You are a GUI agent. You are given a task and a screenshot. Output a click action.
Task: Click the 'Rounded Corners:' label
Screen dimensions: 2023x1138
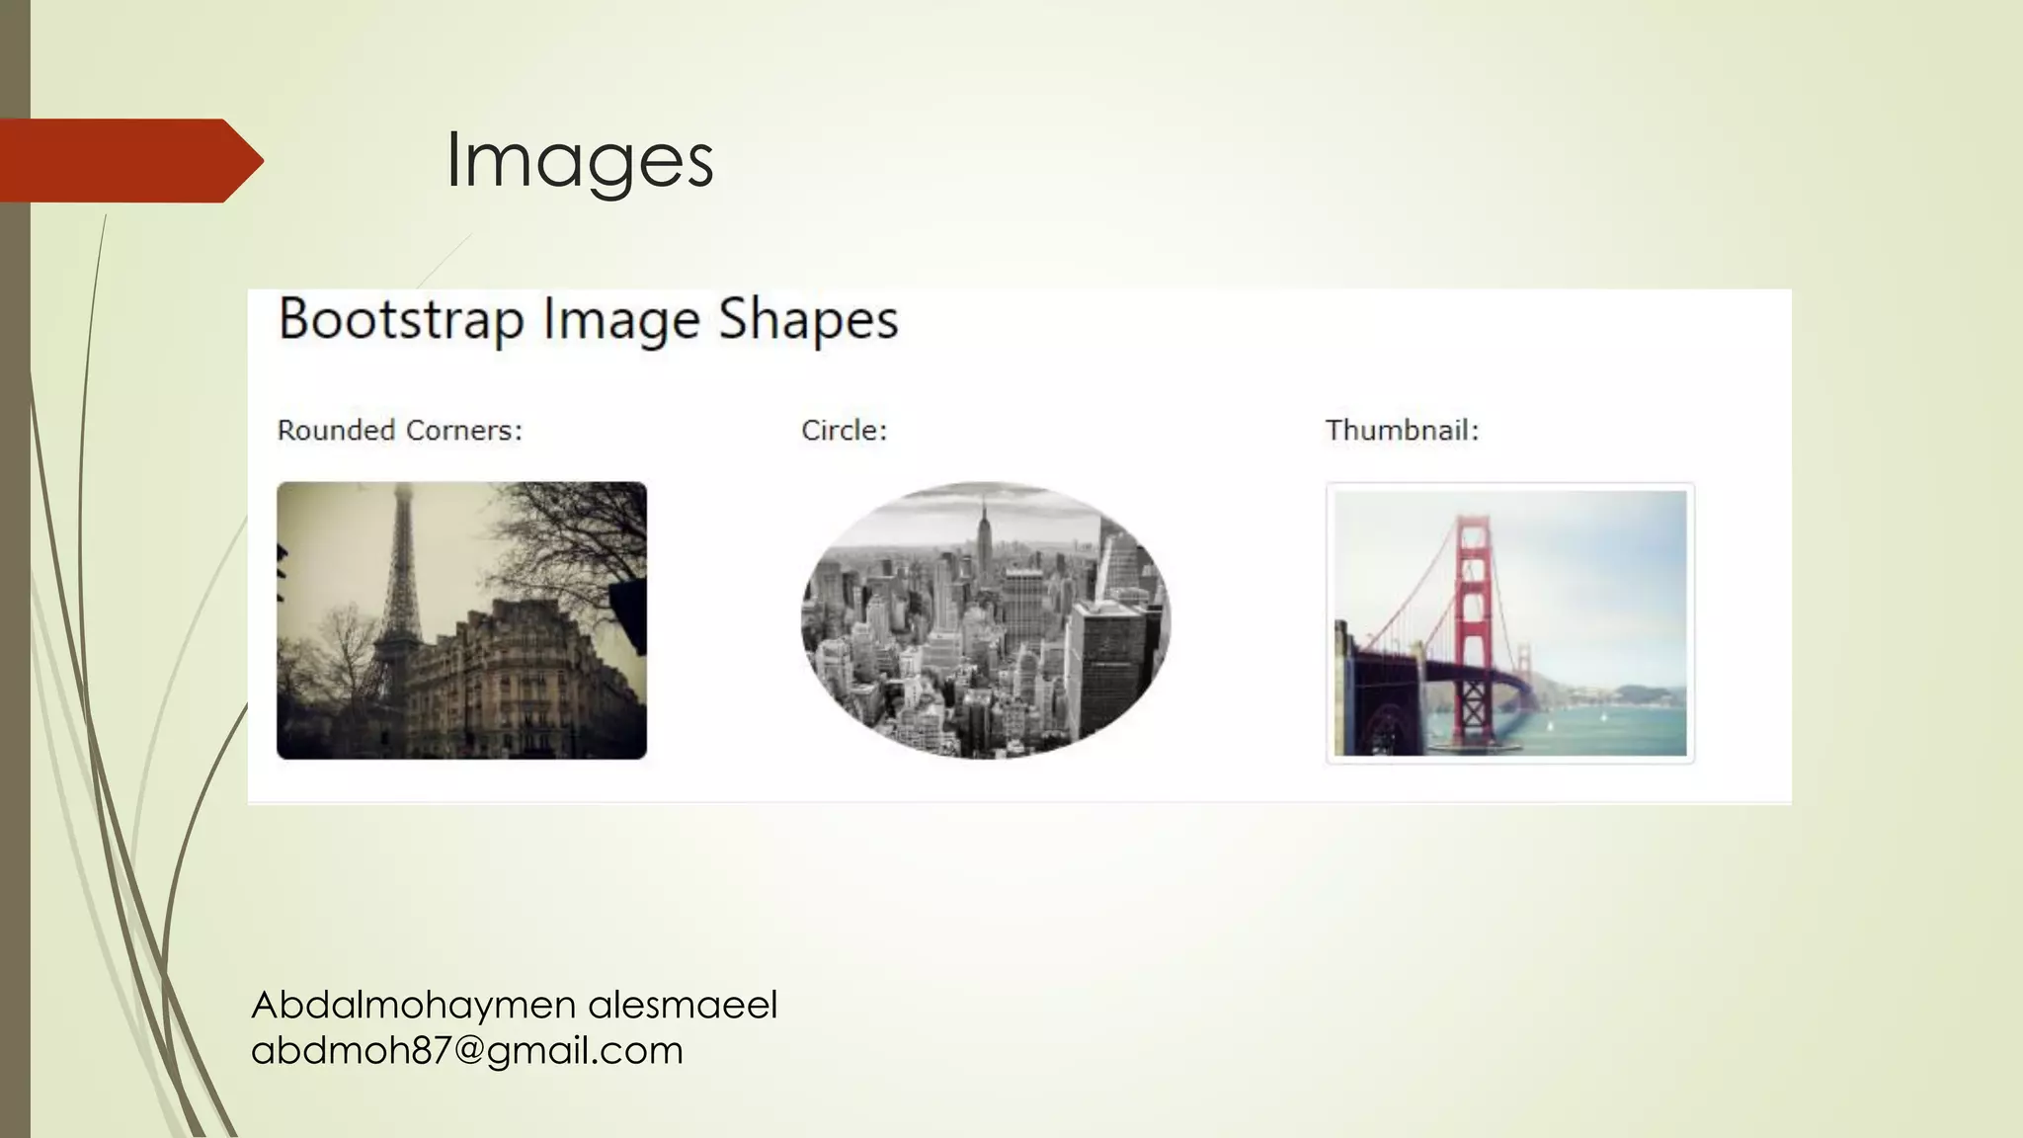(x=399, y=431)
